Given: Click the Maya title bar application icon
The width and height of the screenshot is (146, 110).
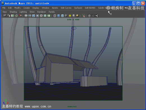Looking at the screenshot, I should coord(3,3).
